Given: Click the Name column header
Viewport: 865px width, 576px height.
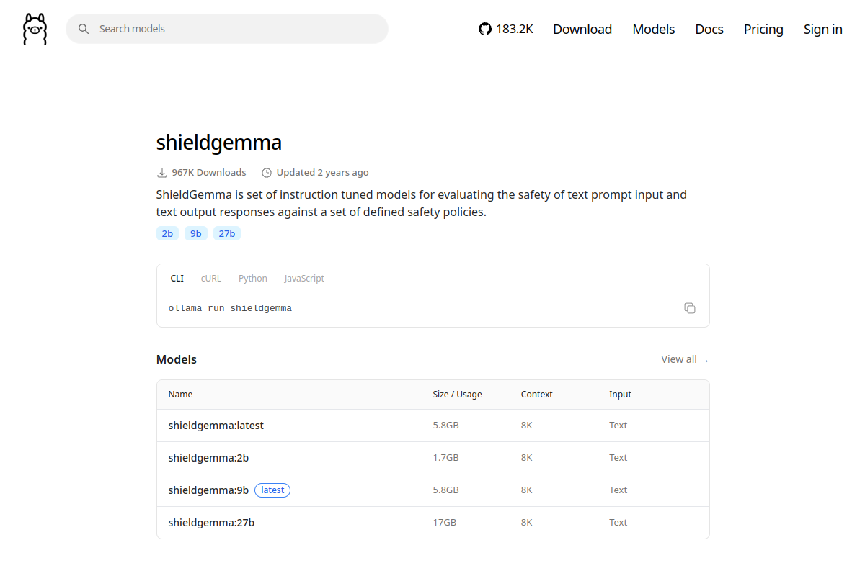Looking at the screenshot, I should pyautogui.click(x=180, y=395).
